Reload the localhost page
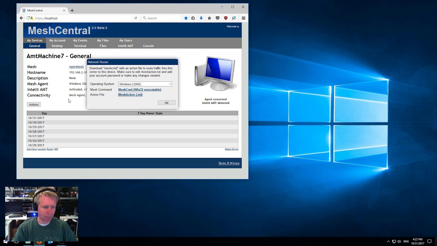Image resolution: width=437 pixels, height=246 pixels. click(136, 18)
